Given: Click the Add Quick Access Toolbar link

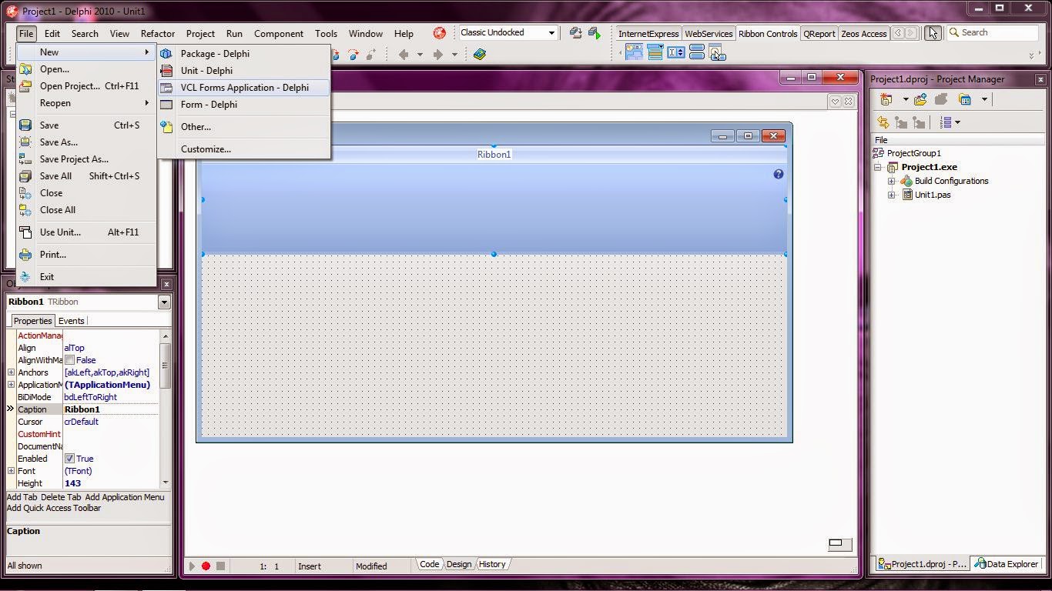Looking at the screenshot, I should [x=54, y=508].
